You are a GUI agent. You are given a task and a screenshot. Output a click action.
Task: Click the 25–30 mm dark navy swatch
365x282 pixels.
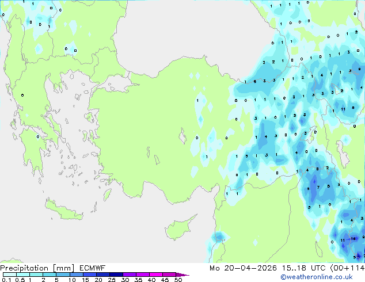[116, 275]
